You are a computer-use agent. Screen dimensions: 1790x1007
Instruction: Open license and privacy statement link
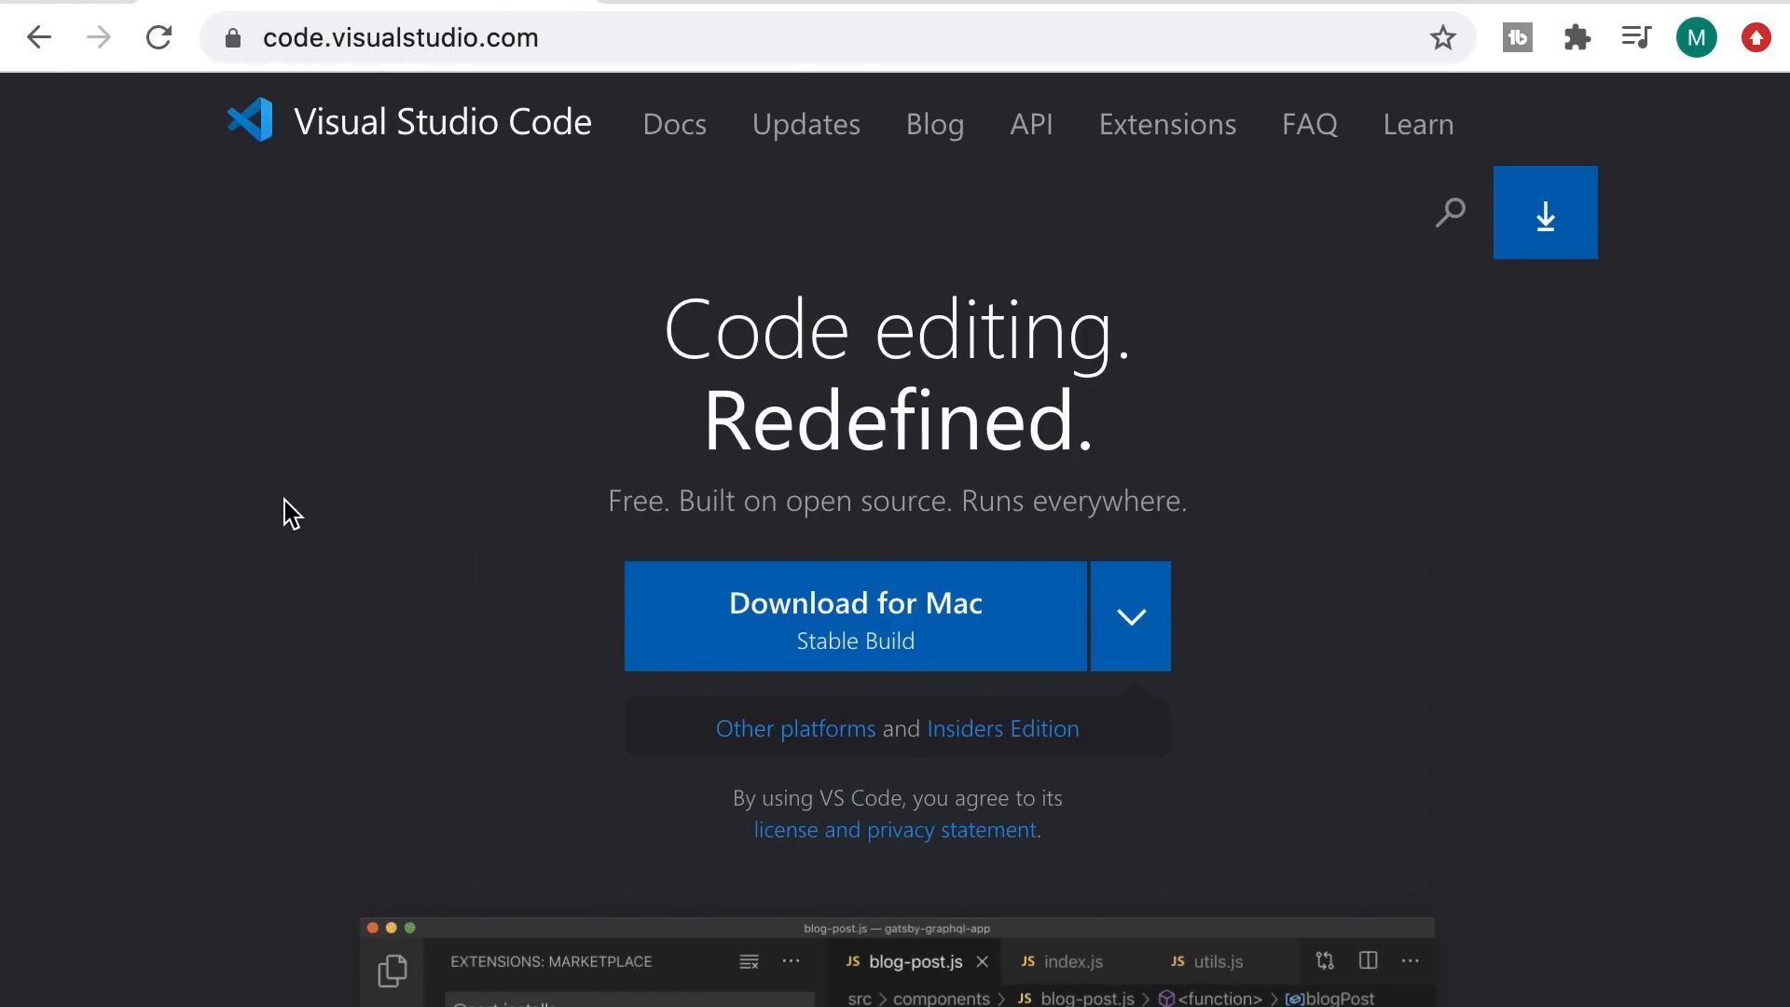pyautogui.click(x=895, y=830)
